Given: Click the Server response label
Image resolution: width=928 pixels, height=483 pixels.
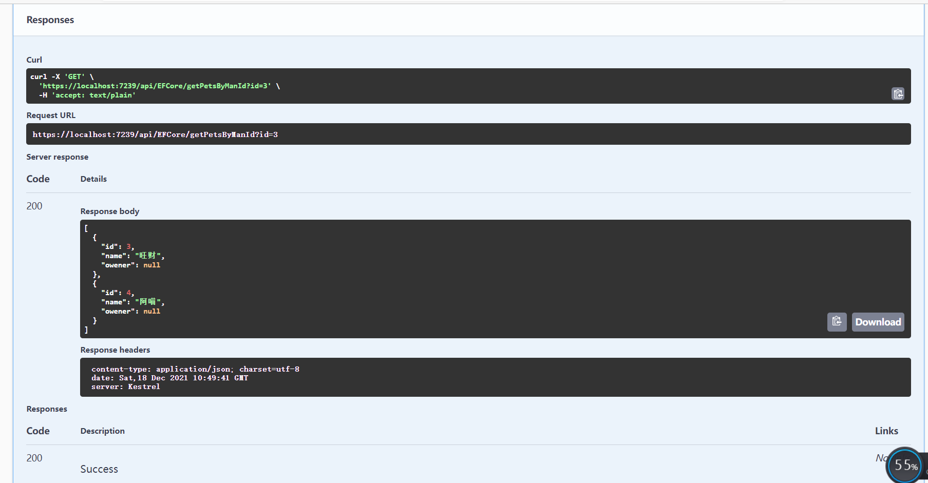Looking at the screenshot, I should (x=58, y=157).
